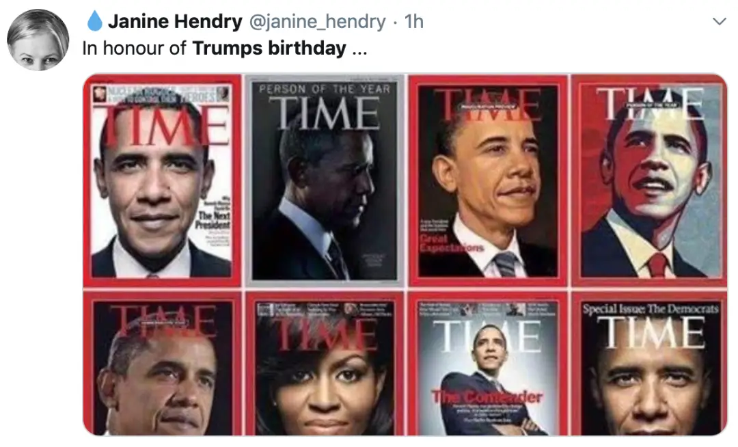The height and width of the screenshot is (447, 738).
Task: Open the 1h tweet timestamp
Action: point(413,21)
